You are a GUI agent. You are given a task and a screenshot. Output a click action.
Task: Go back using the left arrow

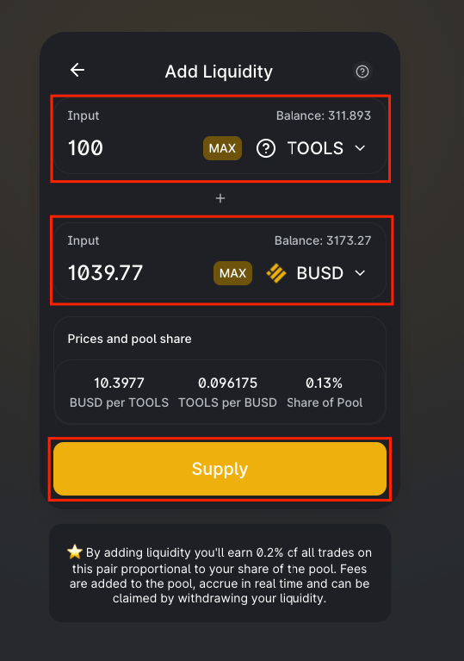77,70
